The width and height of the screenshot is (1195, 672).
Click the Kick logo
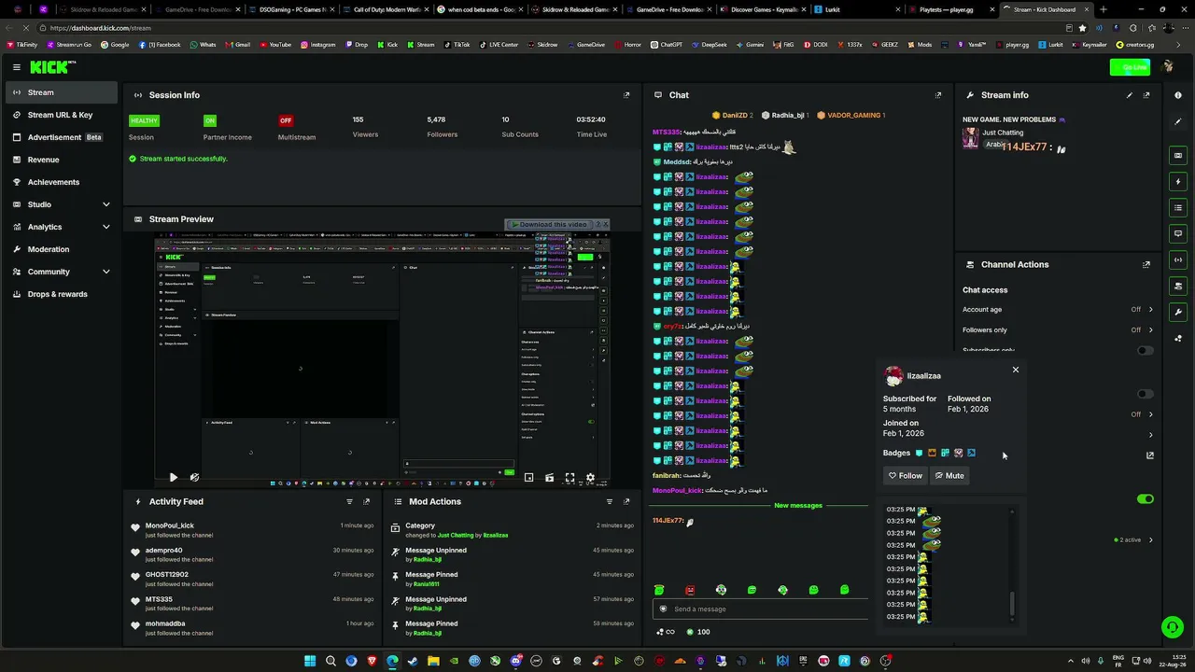pos(53,67)
